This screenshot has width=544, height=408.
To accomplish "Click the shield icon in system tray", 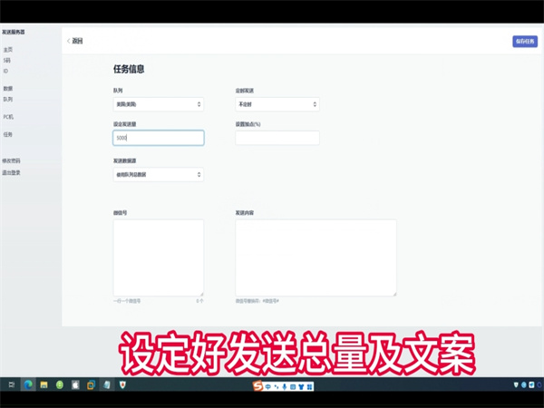I will point(518,385).
